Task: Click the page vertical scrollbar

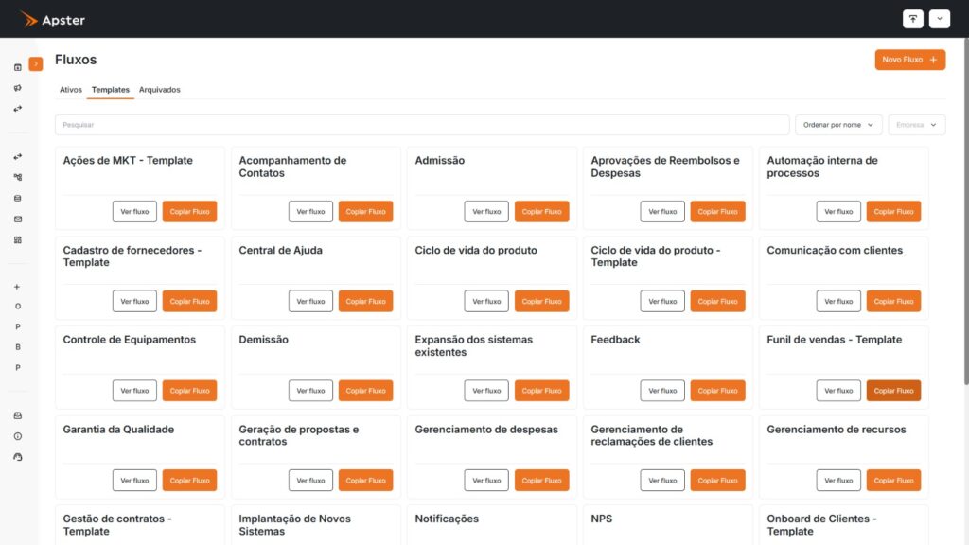Action: point(965,210)
